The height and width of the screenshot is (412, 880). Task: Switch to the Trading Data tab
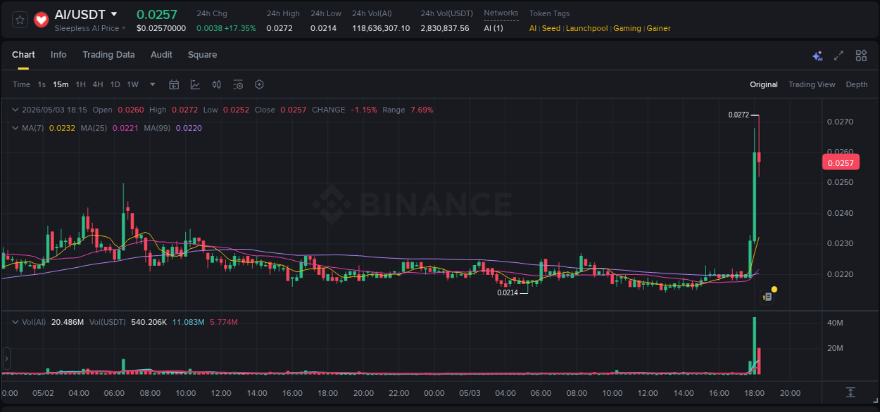(108, 55)
